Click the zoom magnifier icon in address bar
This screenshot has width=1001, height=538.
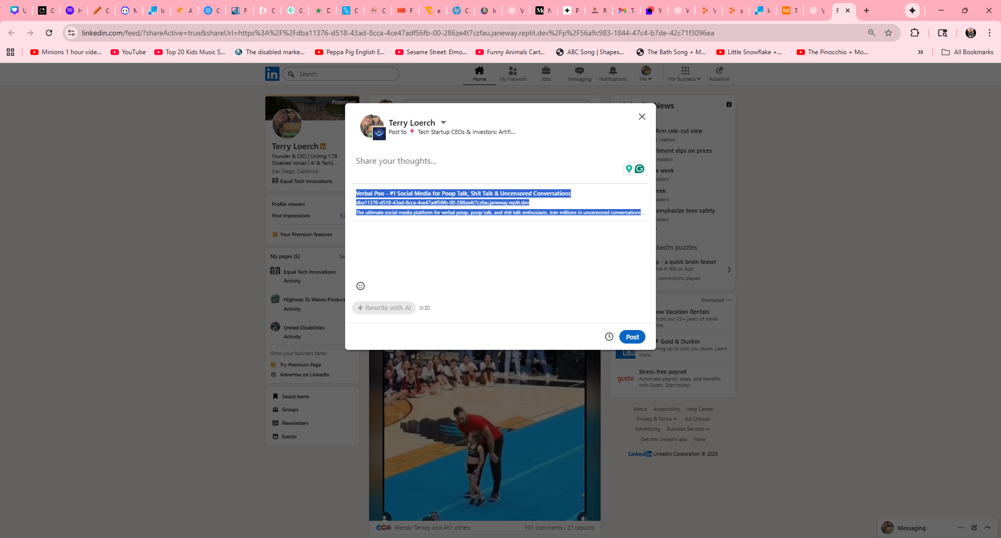(x=871, y=33)
